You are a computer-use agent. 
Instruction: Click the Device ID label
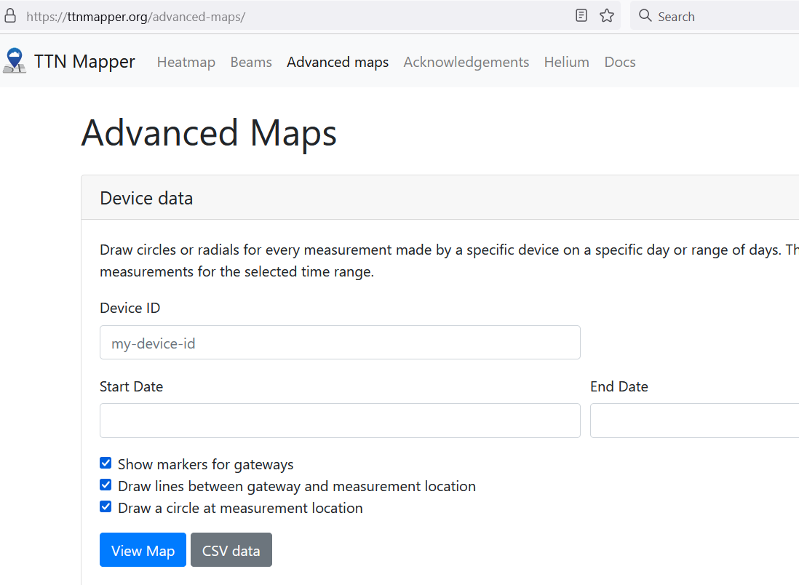tap(130, 309)
